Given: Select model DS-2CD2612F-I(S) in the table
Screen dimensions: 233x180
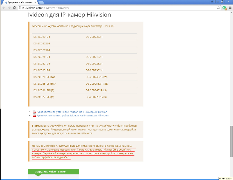Looking at the screenshot, I should (44, 90).
